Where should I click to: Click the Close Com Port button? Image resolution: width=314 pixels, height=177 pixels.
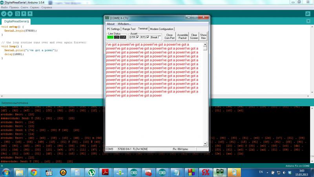pos(170,37)
